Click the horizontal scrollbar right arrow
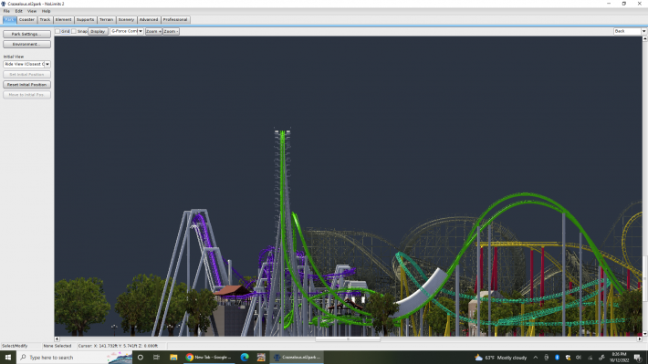The height and width of the screenshot is (364, 648). [x=639, y=338]
